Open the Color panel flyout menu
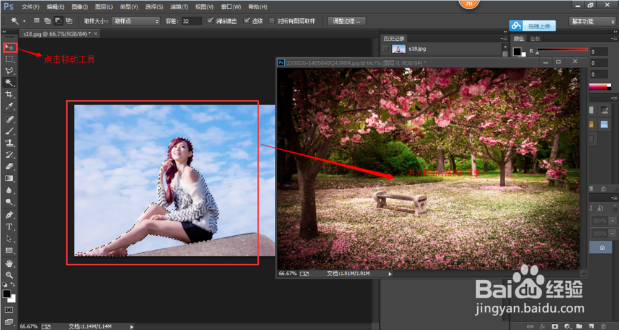619x330 pixels. click(x=613, y=38)
